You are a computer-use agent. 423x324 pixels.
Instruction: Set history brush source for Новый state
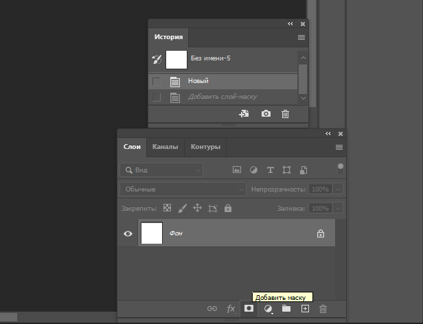pyautogui.click(x=157, y=81)
